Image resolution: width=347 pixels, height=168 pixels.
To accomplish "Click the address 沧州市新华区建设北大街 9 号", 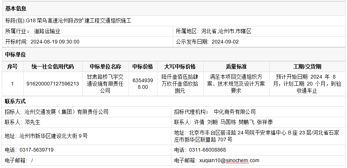I will [53, 136].
